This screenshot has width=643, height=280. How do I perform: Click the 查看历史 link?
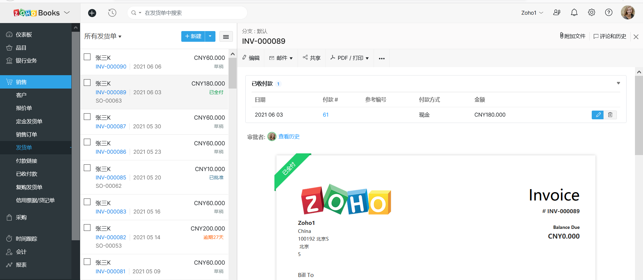pyautogui.click(x=289, y=137)
